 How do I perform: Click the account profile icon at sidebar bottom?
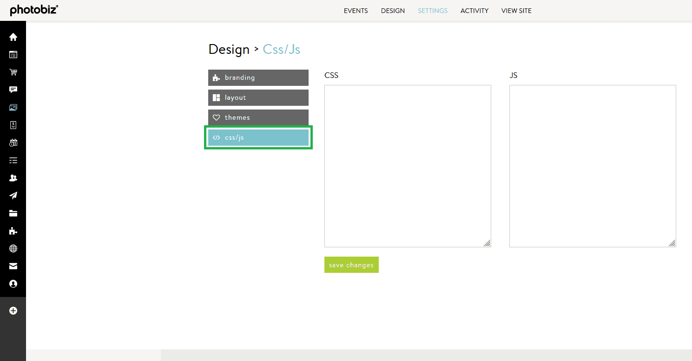(13, 284)
